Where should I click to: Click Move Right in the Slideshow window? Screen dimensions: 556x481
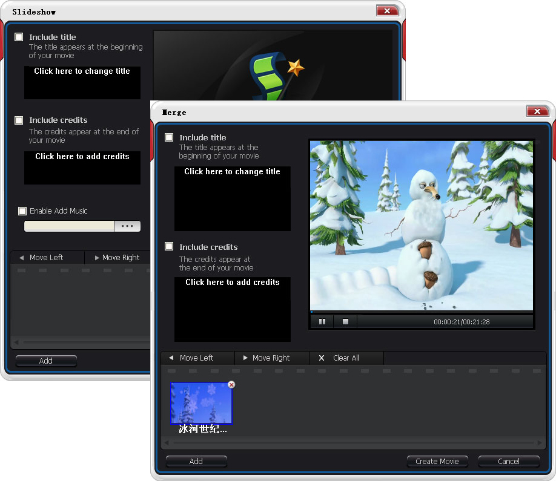click(117, 258)
